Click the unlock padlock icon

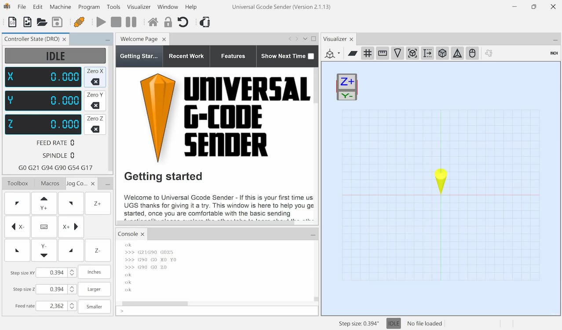point(168,22)
